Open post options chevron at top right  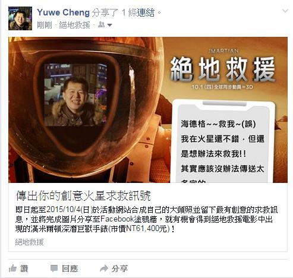pyautogui.click(x=285, y=11)
